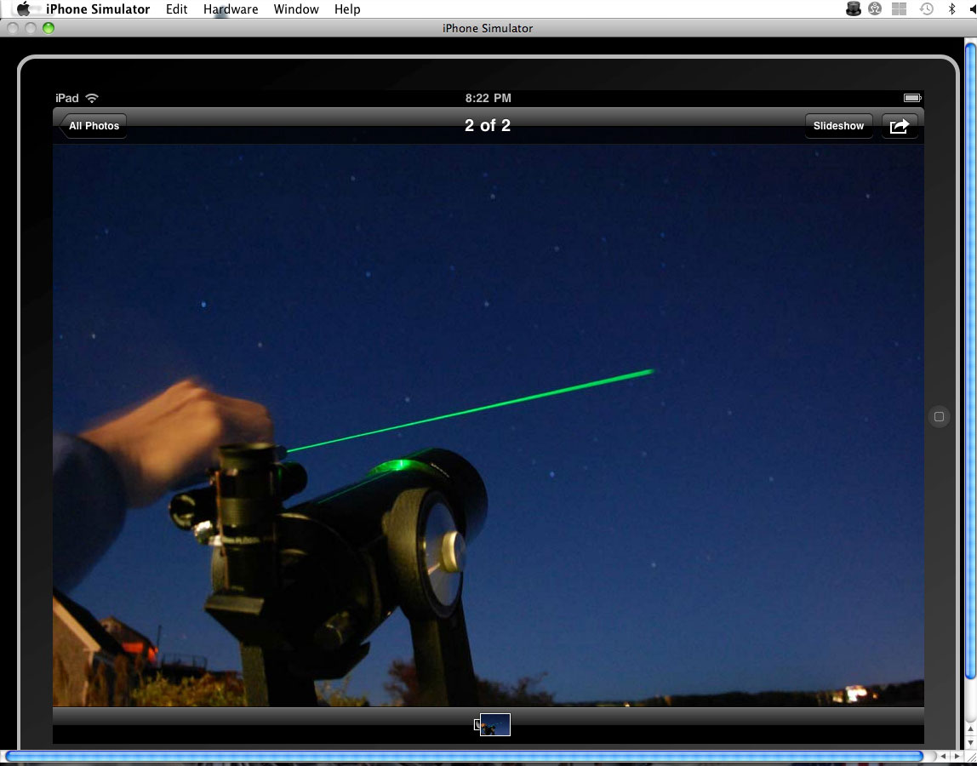This screenshot has width=977, height=766.
Task: Open the Hardware menu
Action: (231, 9)
